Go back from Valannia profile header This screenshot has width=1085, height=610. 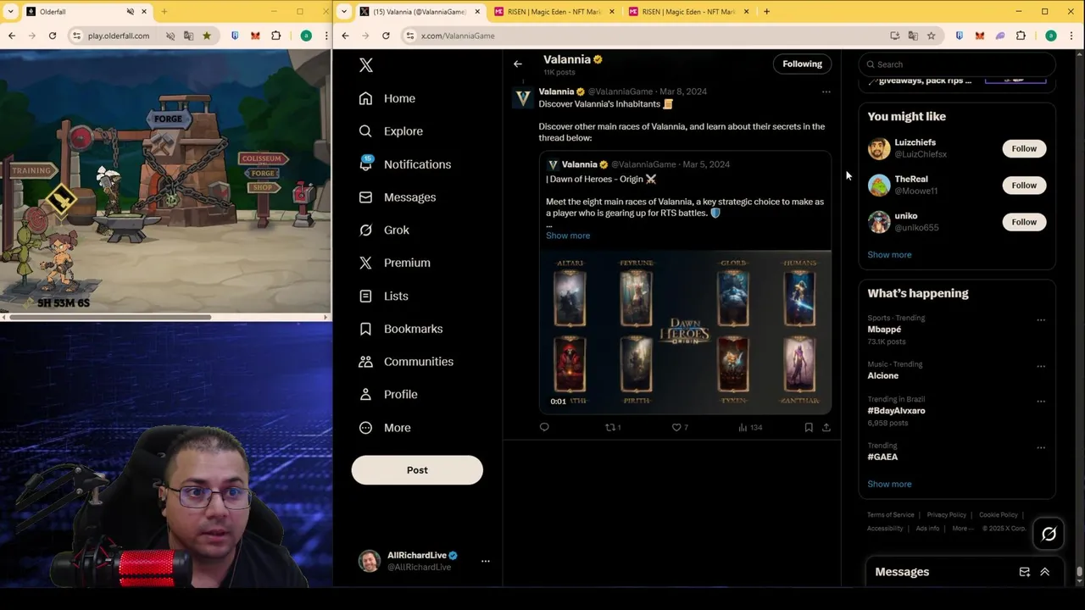pyautogui.click(x=518, y=64)
